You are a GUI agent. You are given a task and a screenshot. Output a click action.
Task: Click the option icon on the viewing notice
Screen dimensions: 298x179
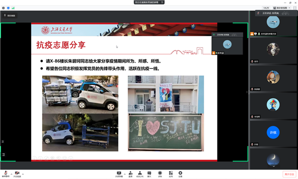pyautogui.click(x=162, y=2)
